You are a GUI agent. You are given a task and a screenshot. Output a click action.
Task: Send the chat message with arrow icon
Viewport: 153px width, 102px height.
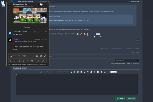tap(45, 56)
